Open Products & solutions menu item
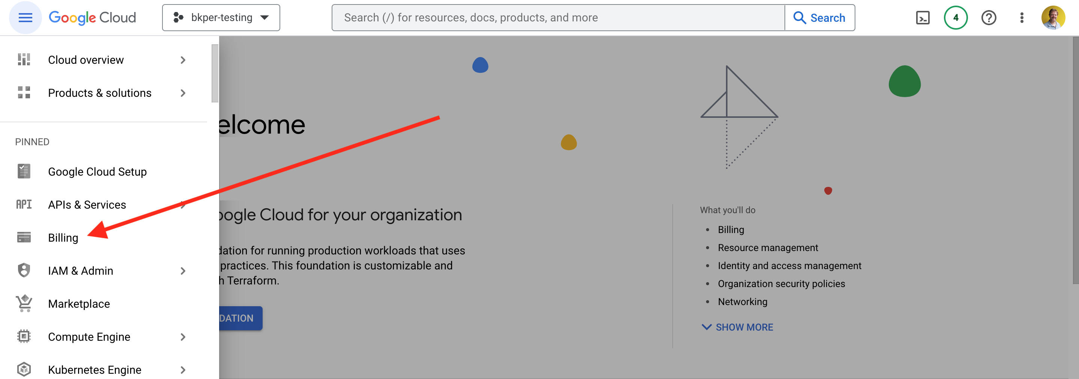Image resolution: width=1079 pixels, height=379 pixels. coord(100,93)
